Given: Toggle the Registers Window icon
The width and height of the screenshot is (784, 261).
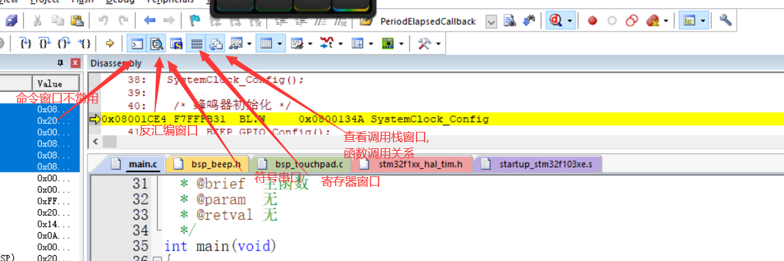Looking at the screenshot, I should click(196, 44).
